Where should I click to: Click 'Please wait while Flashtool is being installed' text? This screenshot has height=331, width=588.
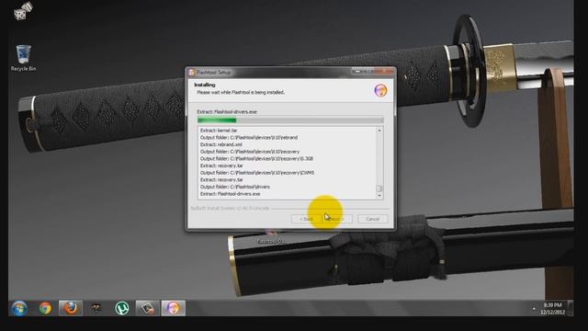coord(241,92)
